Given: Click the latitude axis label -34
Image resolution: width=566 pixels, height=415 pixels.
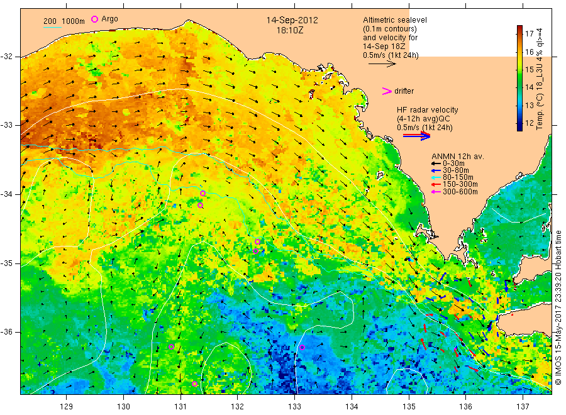Looking at the screenshot, I should tap(6, 194).
